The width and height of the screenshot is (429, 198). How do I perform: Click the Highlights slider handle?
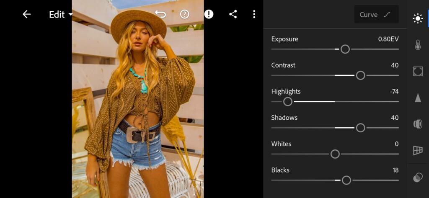click(x=287, y=102)
